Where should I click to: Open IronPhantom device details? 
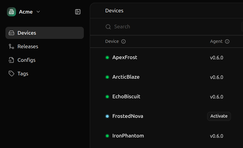128,136
